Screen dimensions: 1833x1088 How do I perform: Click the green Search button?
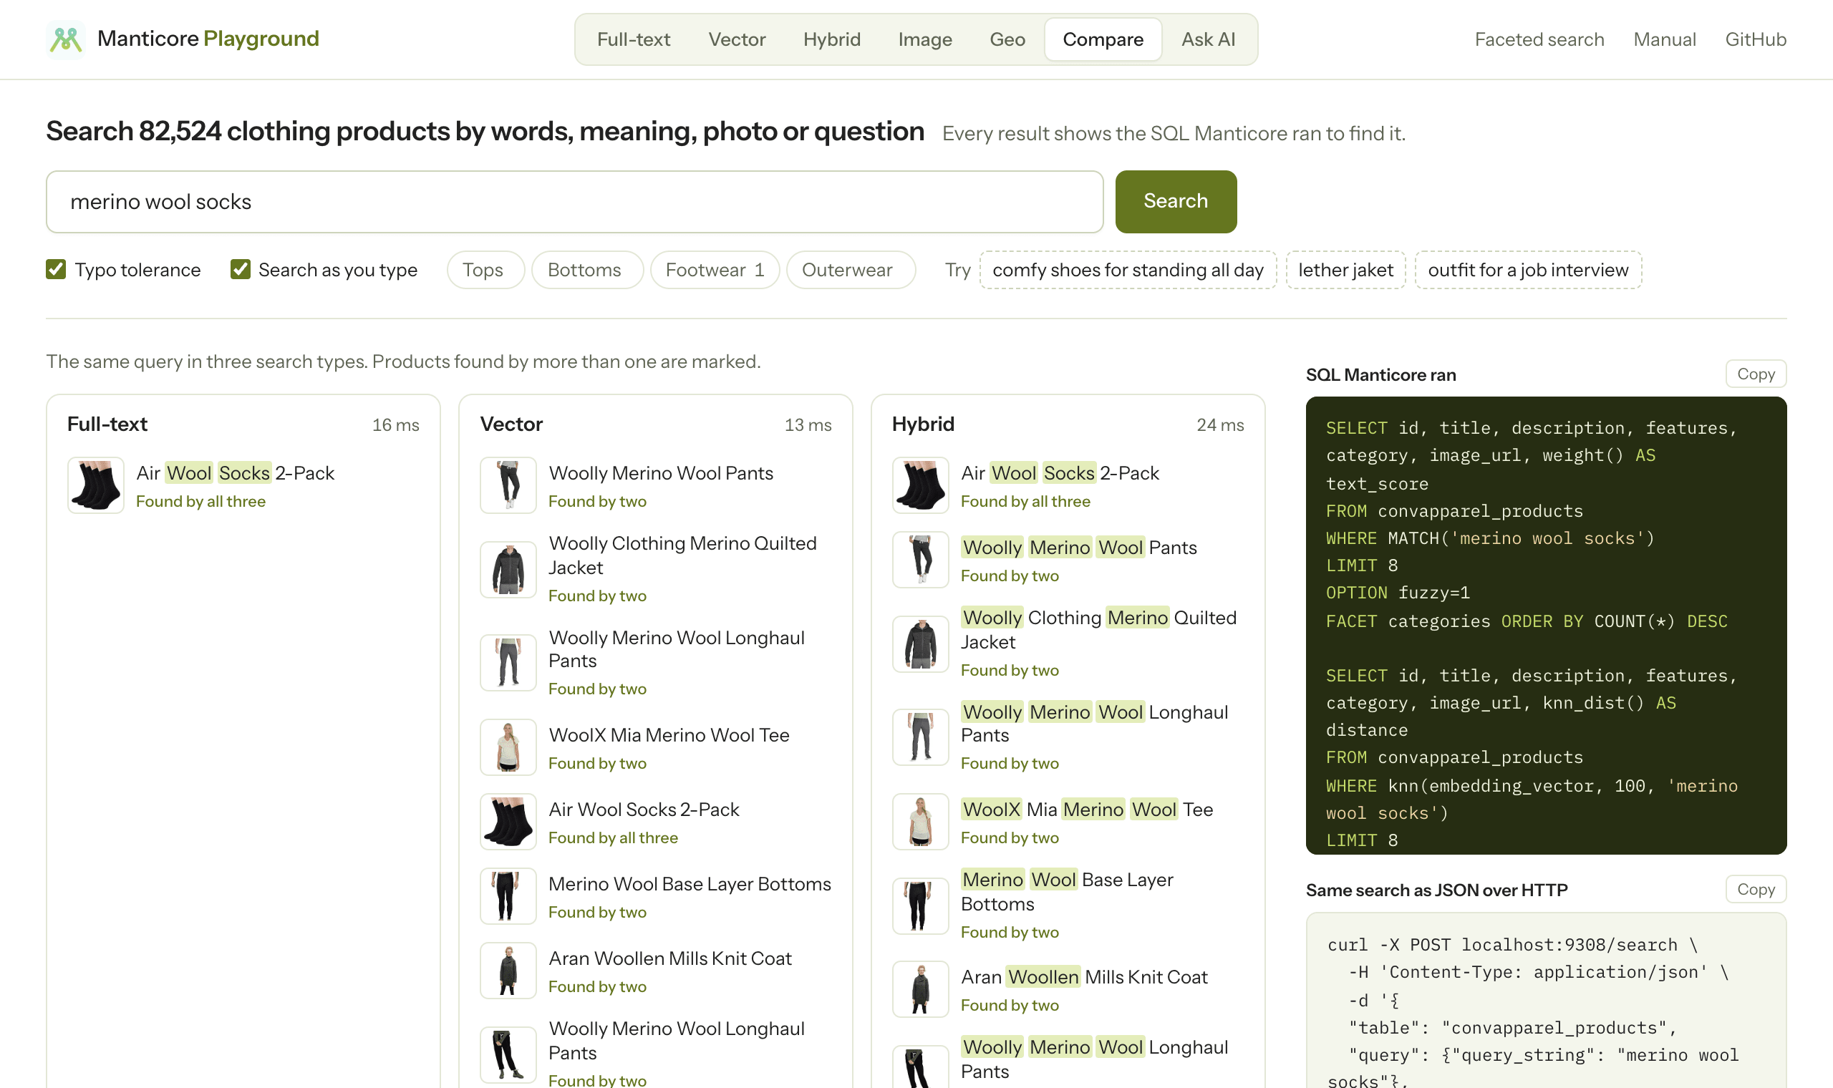1175,202
